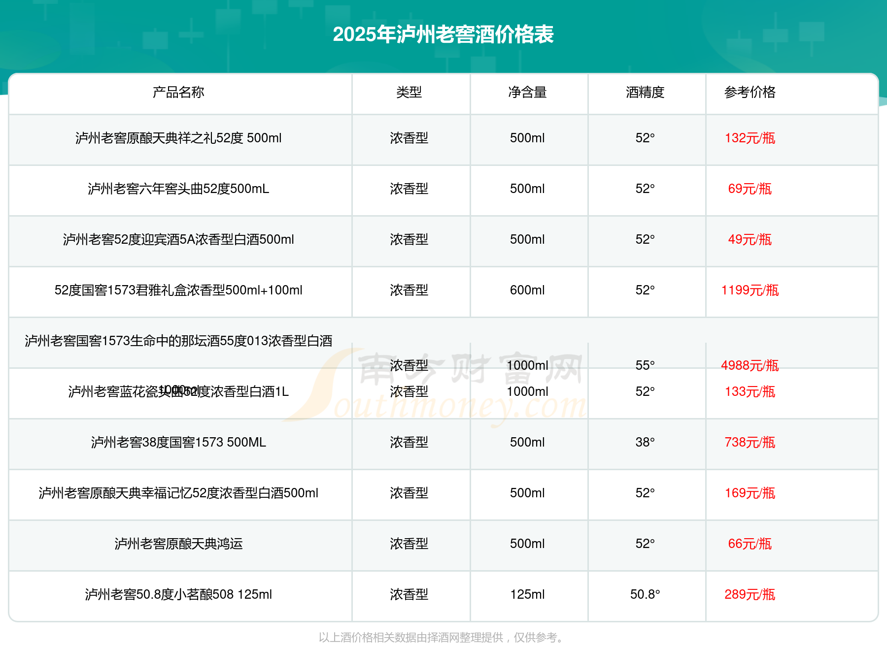
Task: Select product "泸州老窖原酿天典鸿运"
Action: [178, 544]
